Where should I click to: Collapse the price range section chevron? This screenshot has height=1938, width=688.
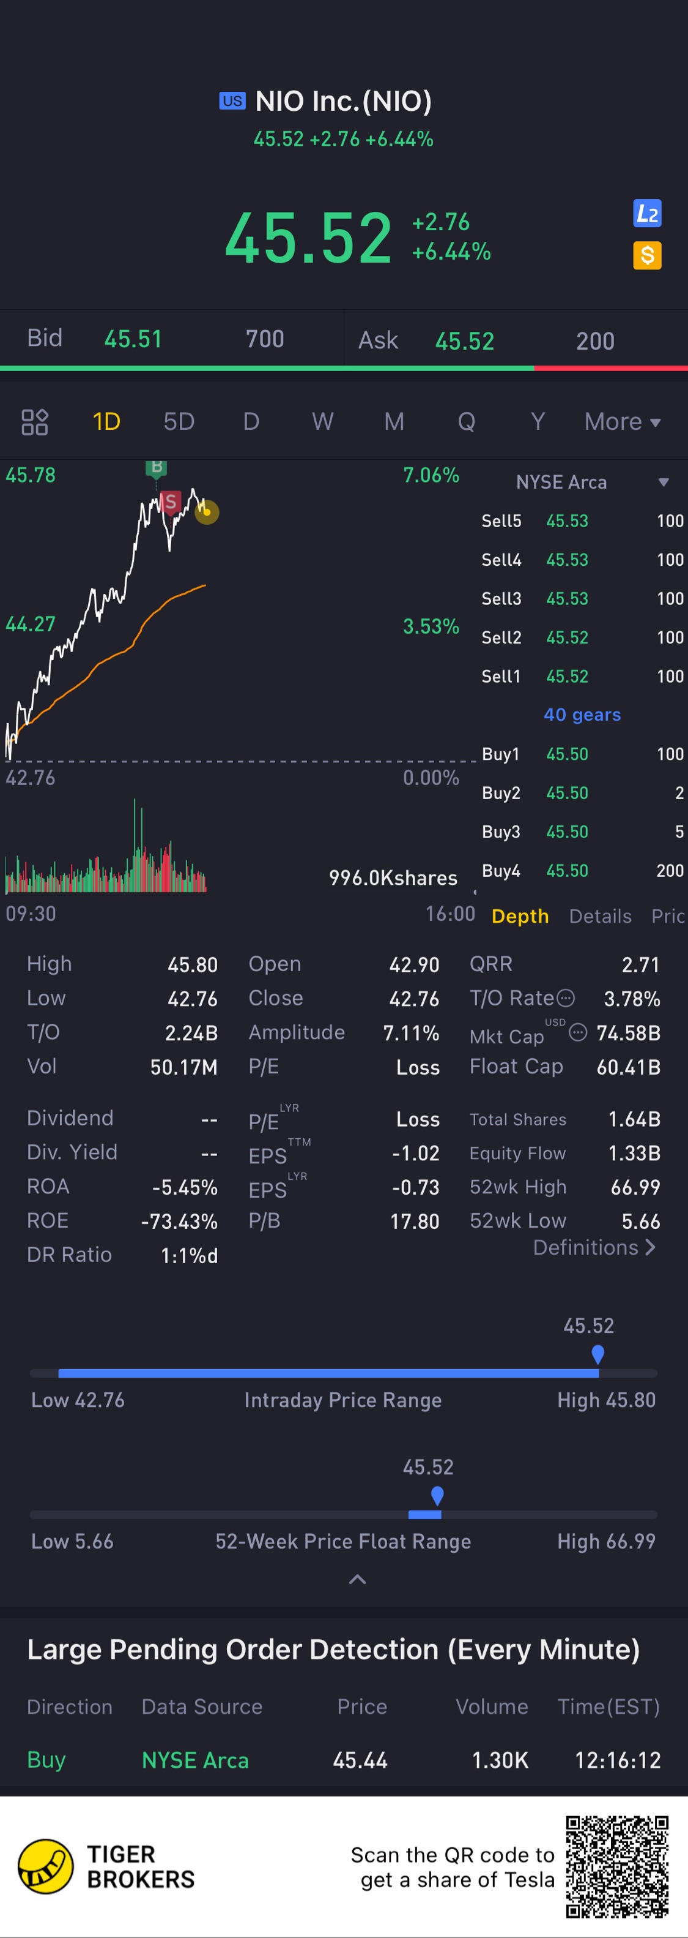pyautogui.click(x=358, y=1579)
